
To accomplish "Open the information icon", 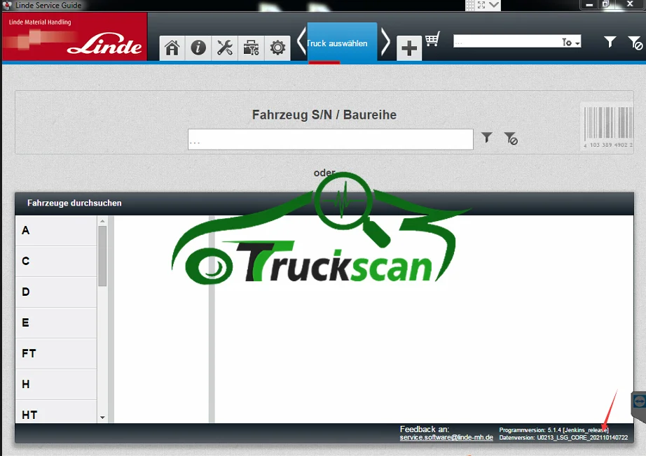I will point(198,48).
